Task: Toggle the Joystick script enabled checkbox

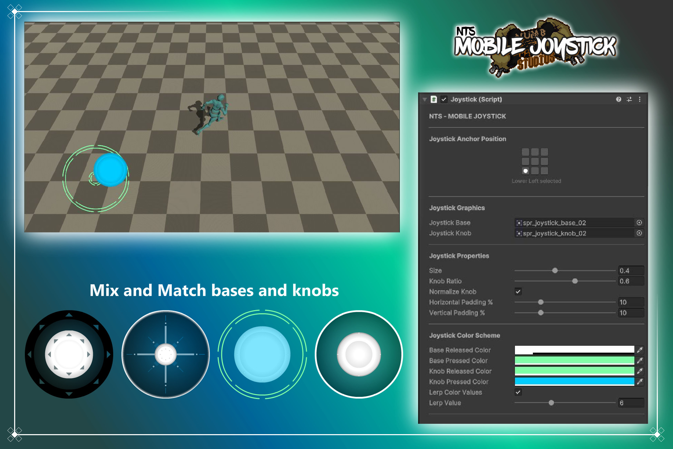Action: (444, 99)
